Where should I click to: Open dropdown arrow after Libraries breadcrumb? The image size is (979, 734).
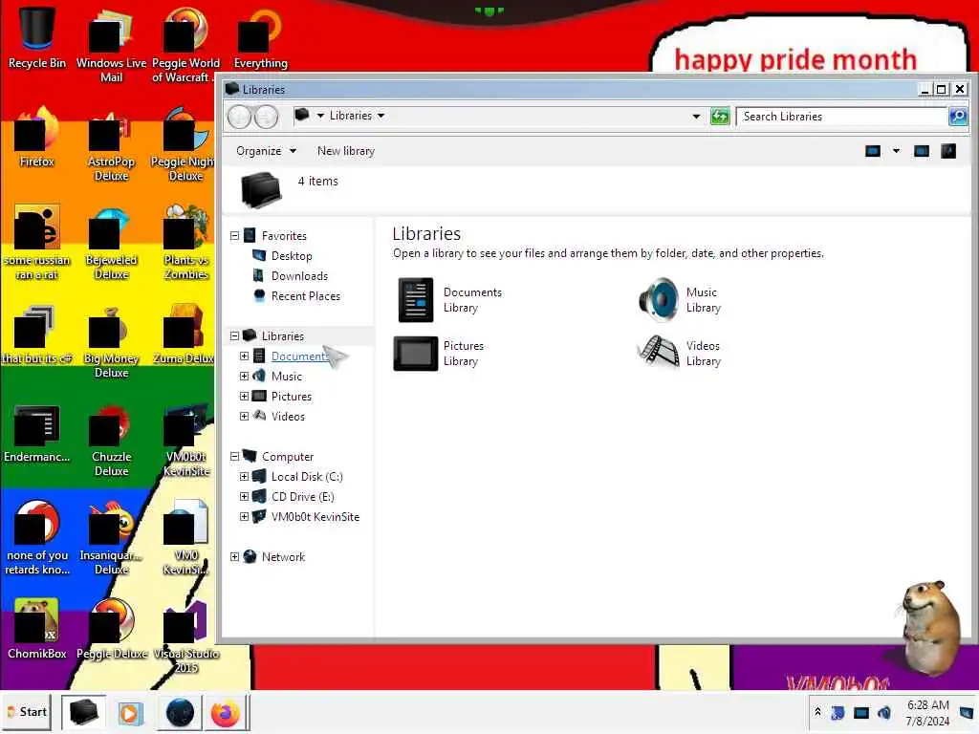[381, 116]
